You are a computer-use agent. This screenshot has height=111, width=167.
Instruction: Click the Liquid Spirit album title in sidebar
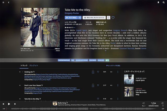click(x=140, y=80)
